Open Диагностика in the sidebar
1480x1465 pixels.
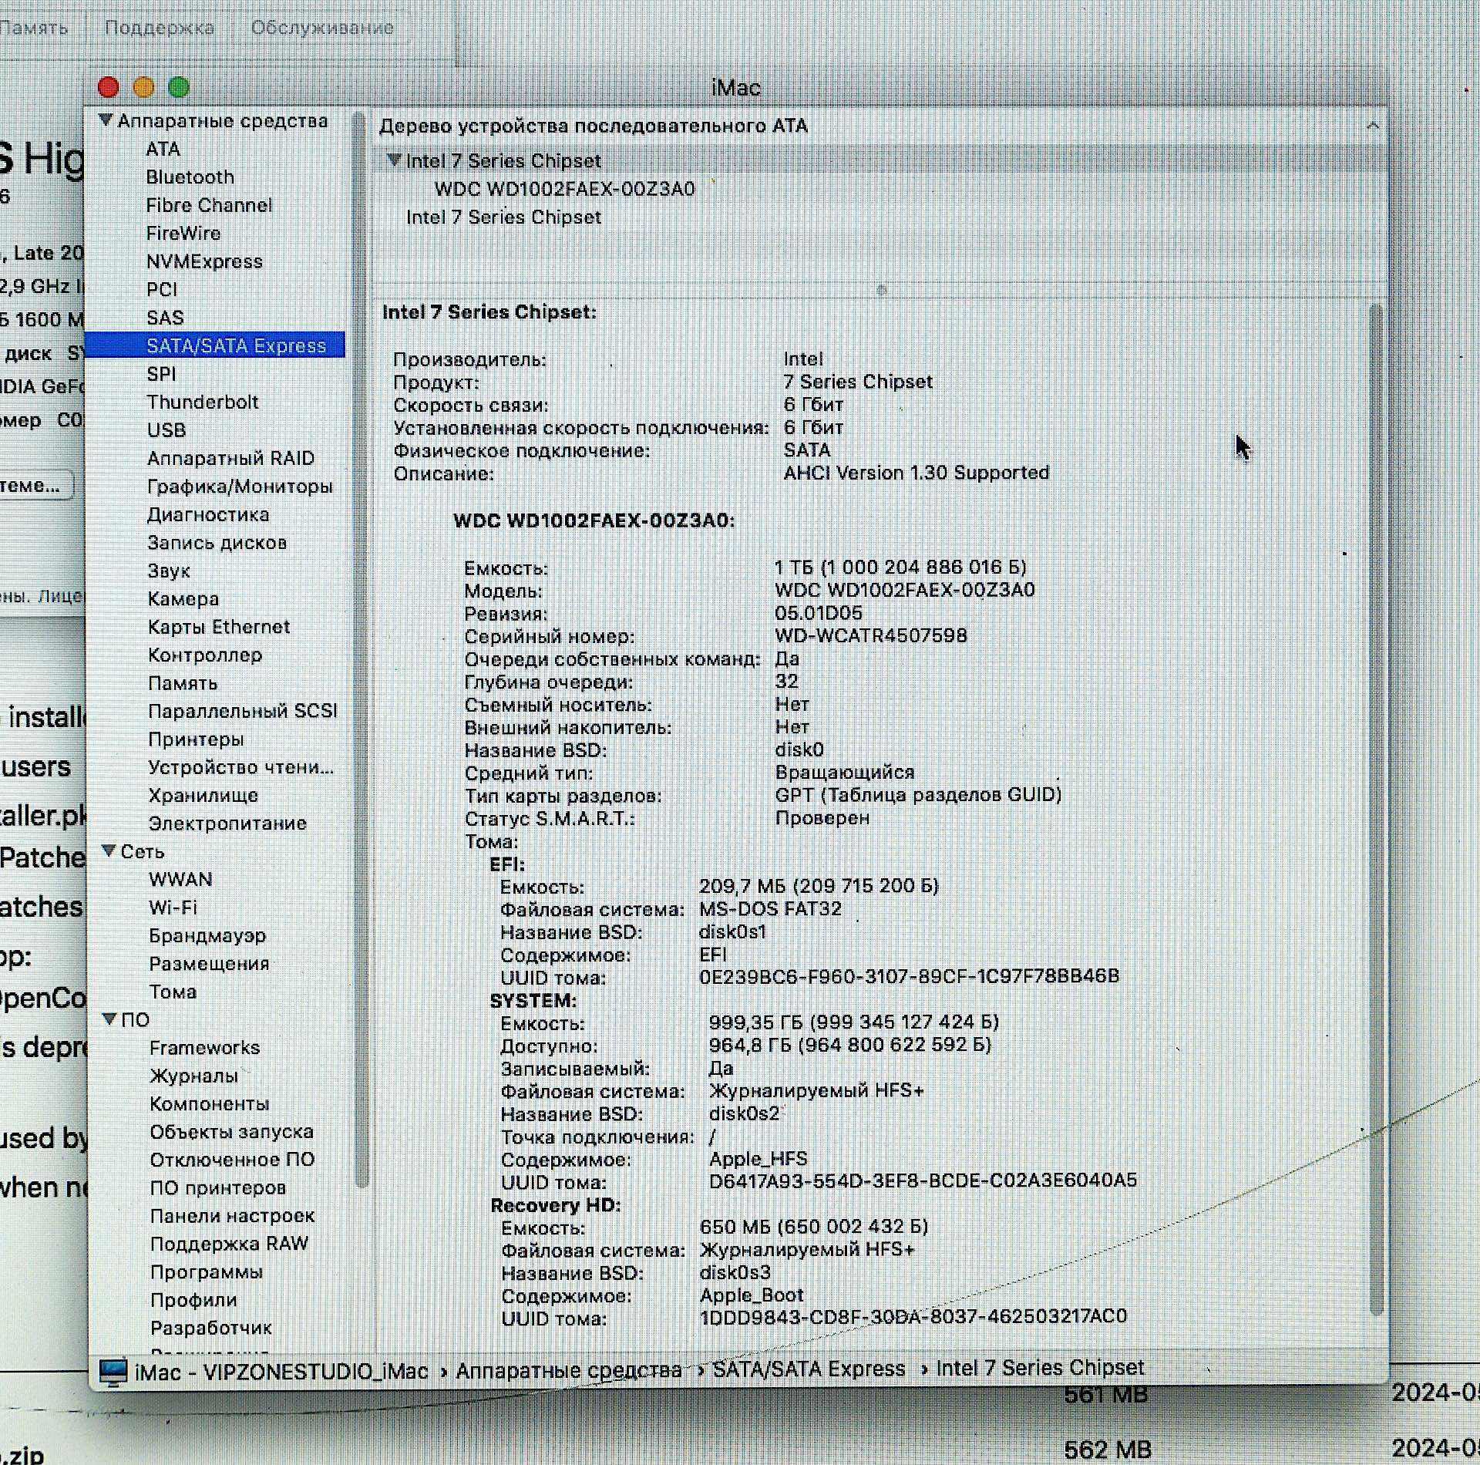[x=208, y=515]
